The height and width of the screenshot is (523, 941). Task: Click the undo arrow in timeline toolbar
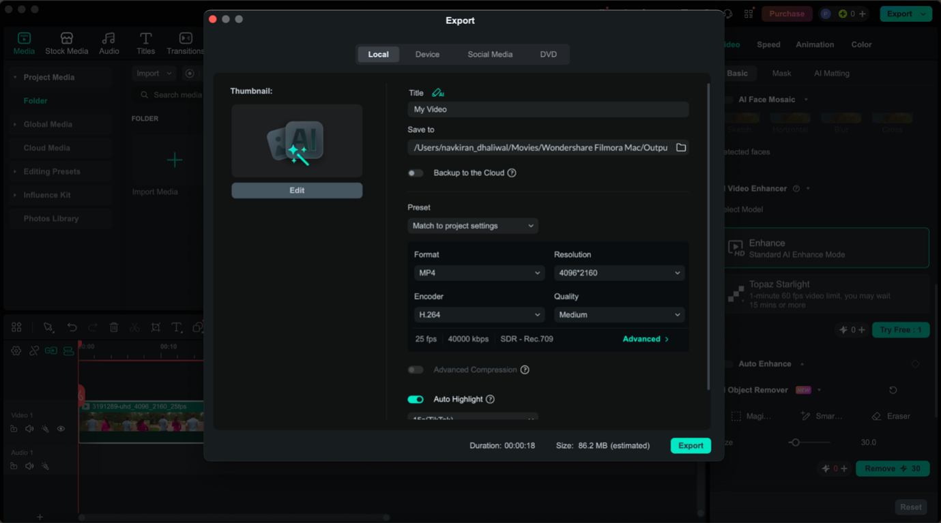point(72,327)
